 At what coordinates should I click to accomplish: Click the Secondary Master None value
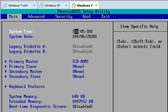[78, 71]
